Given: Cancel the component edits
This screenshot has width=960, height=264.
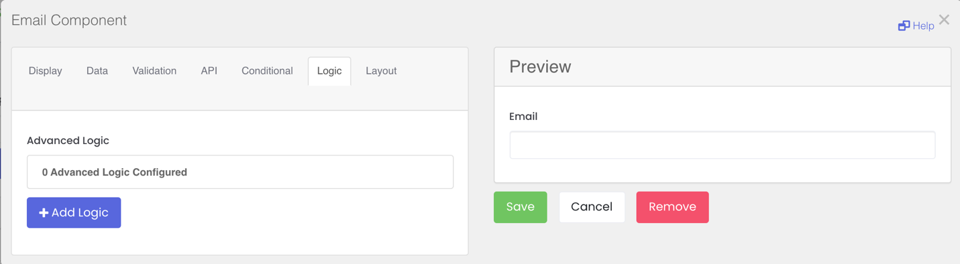Looking at the screenshot, I should (592, 207).
